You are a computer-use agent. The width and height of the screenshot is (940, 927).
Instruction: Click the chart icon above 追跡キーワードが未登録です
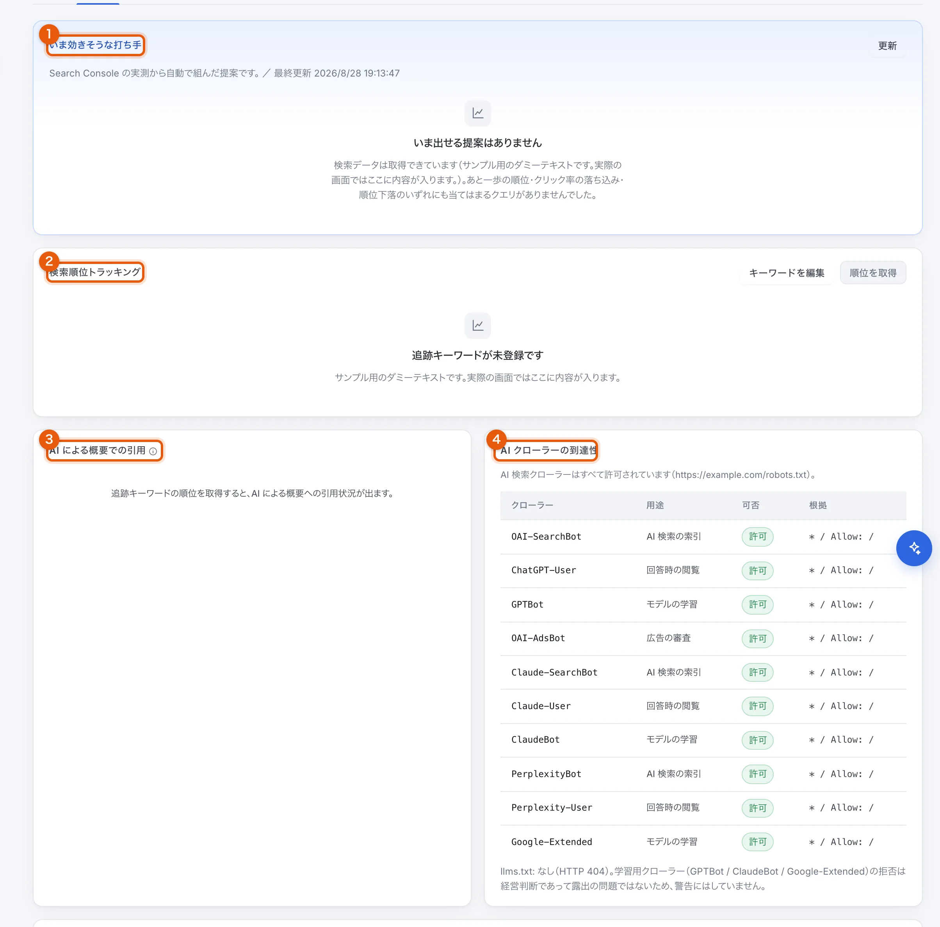477,325
